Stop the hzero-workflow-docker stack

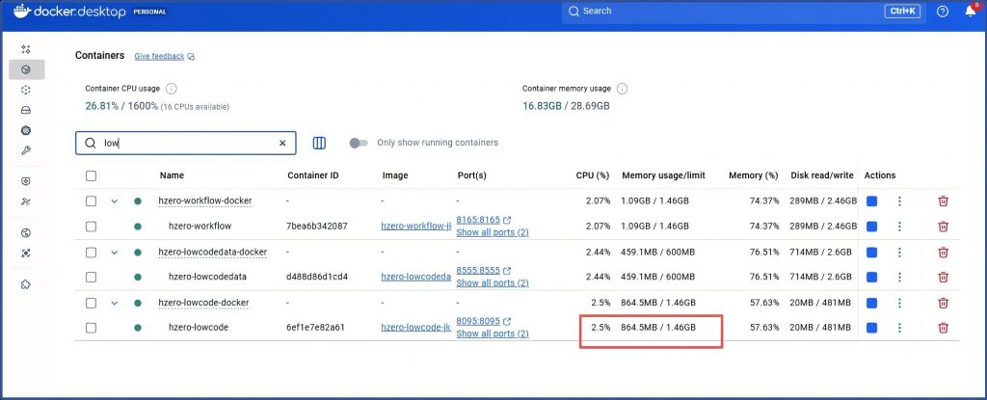872,200
